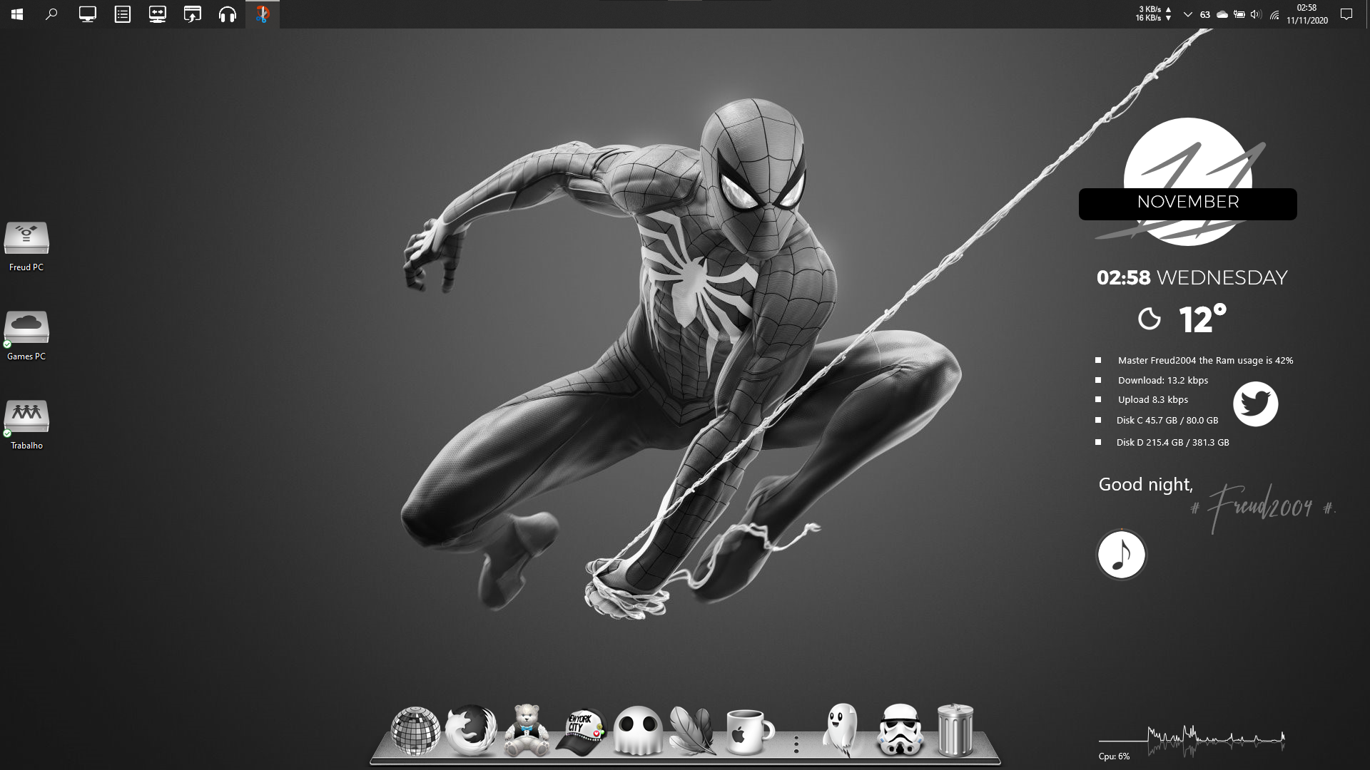Open the volume speaker tray icon

pos(1256,14)
